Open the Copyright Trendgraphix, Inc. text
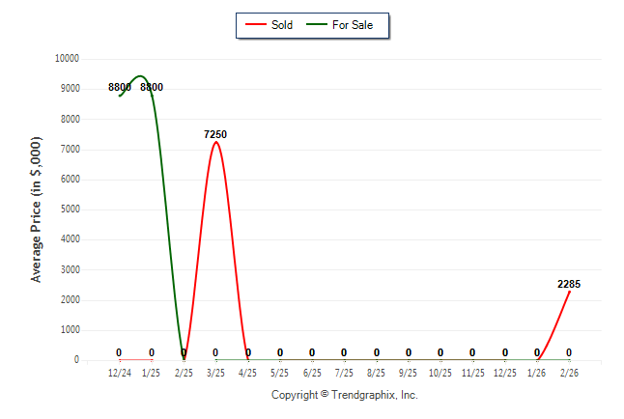Viewport: 624px width, 419px height. click(x=345, y=395)
